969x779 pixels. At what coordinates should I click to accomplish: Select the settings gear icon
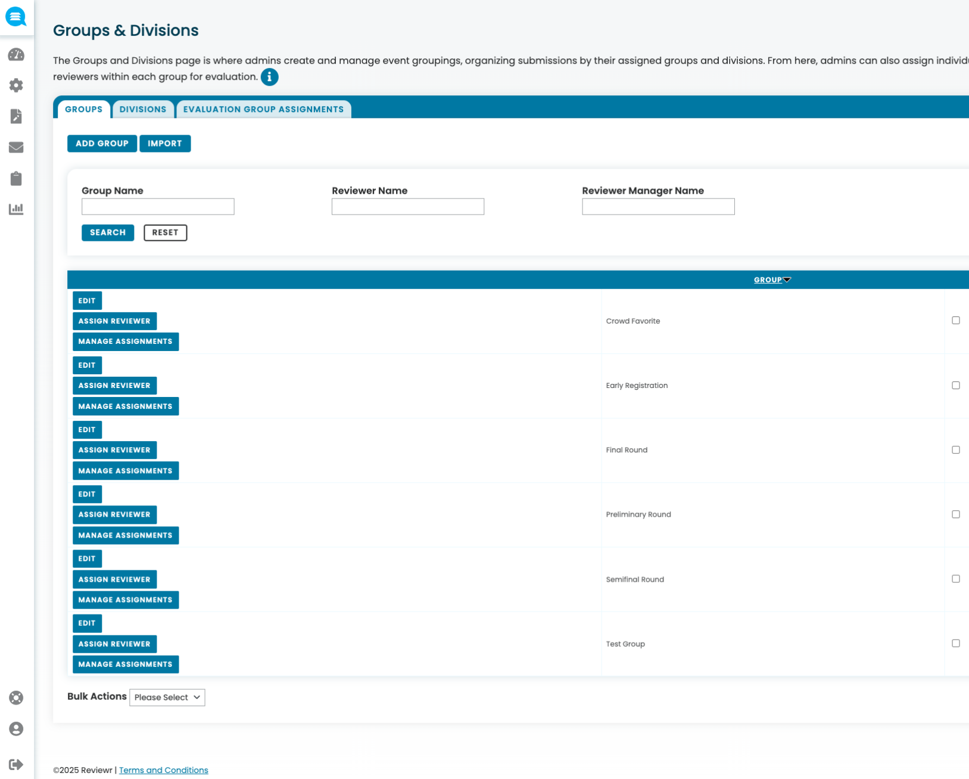[16, 85]
